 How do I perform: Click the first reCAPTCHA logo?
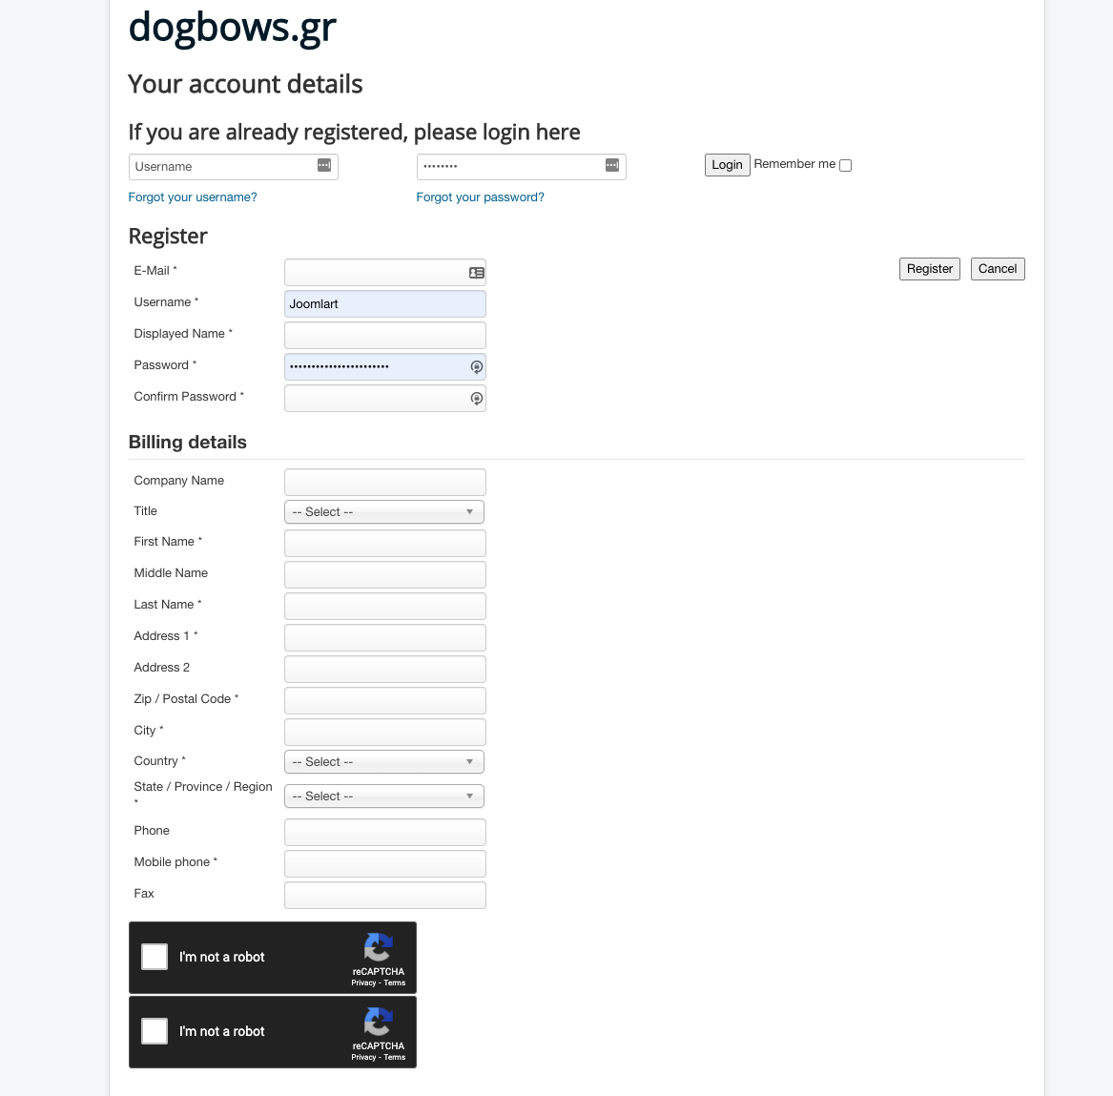click(x=379, y=947)
